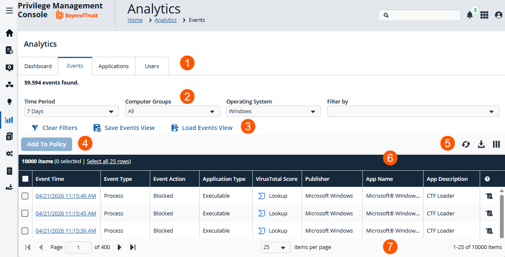The height and width of the screenshot is (257, 505).
Task: Open the lightbulb sidebar icon
Action: coord(9,102)
